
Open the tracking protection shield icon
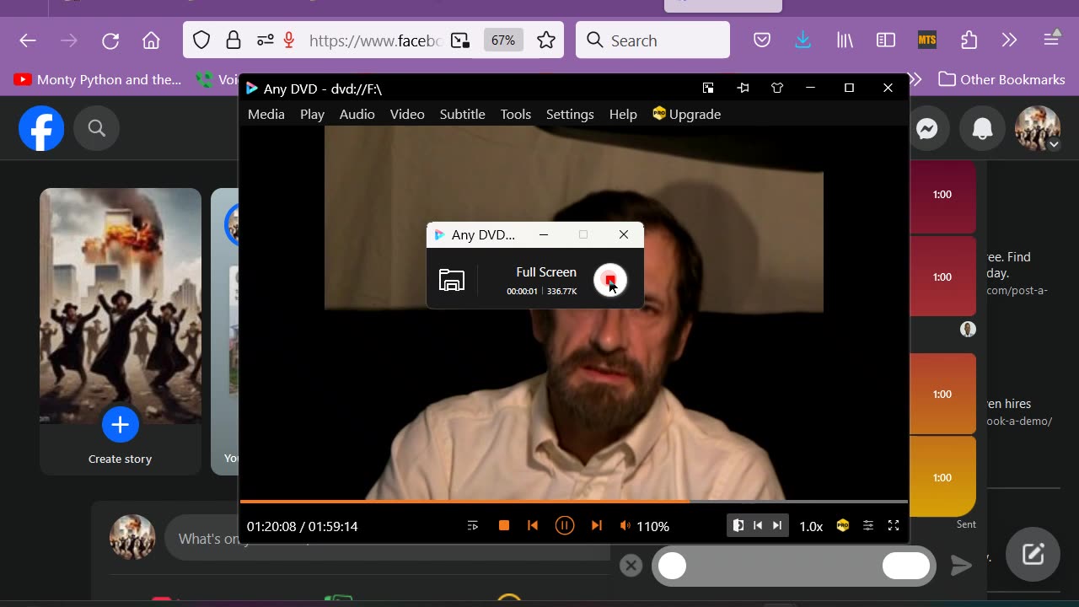click(x=201, y=40)
